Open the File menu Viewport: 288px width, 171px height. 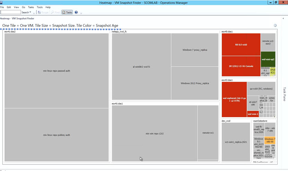pyautogui.click(x=2, y=7)
